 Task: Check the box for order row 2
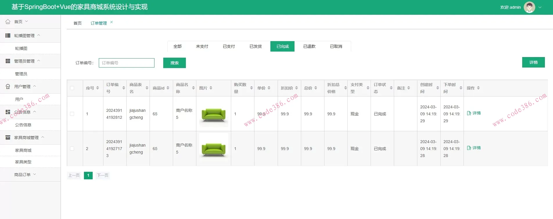[x=72, y=149]
